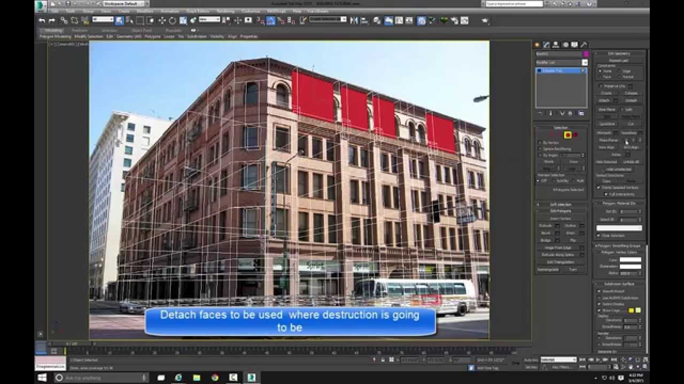
Task: Select Face constraint radio button
Action: (600, 77)
